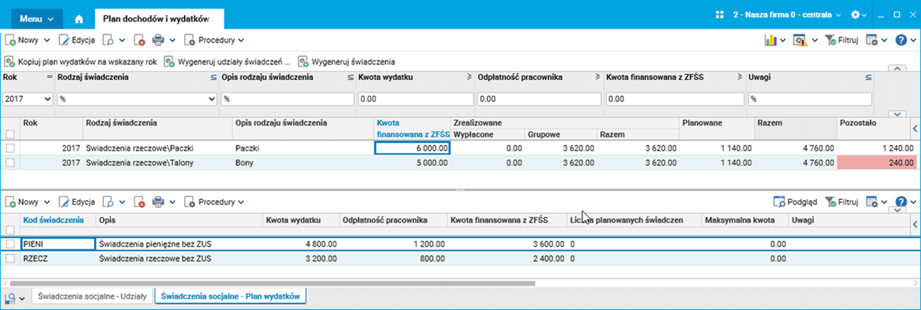Screen dimensions: 921x310
Task: Click the preview magnifier in lower toolbar
Action: tap(108, 202)
